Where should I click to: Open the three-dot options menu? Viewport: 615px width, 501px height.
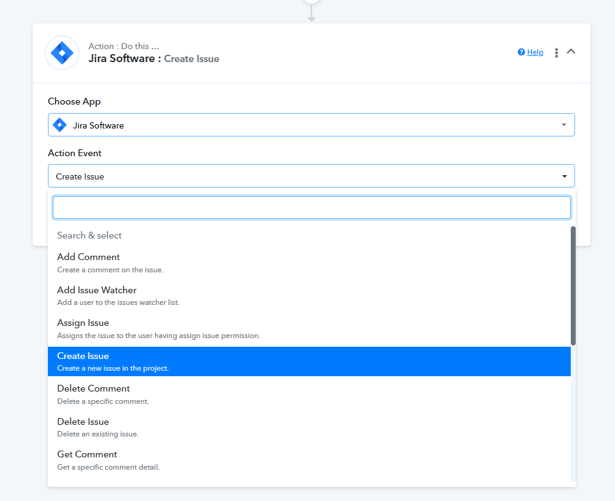[557, 53]
